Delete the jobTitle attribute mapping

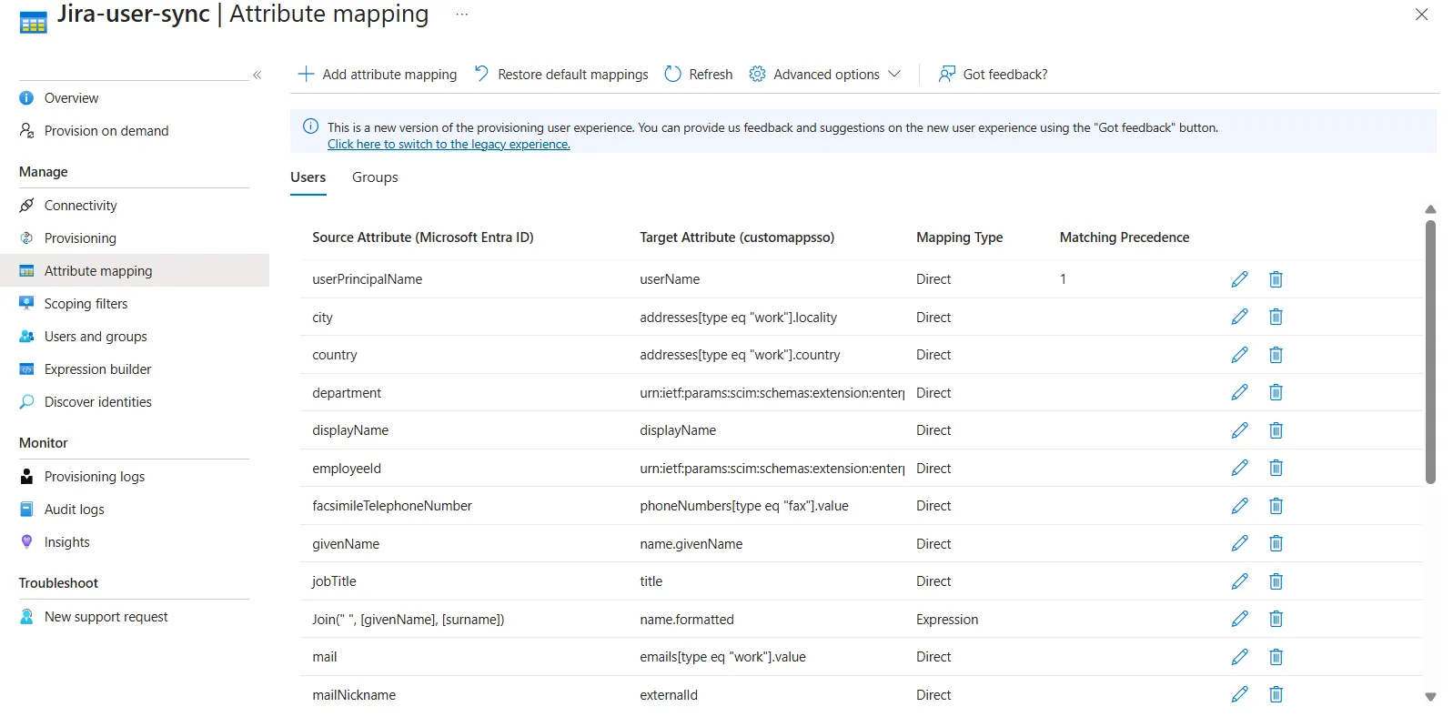point(1276,581)
